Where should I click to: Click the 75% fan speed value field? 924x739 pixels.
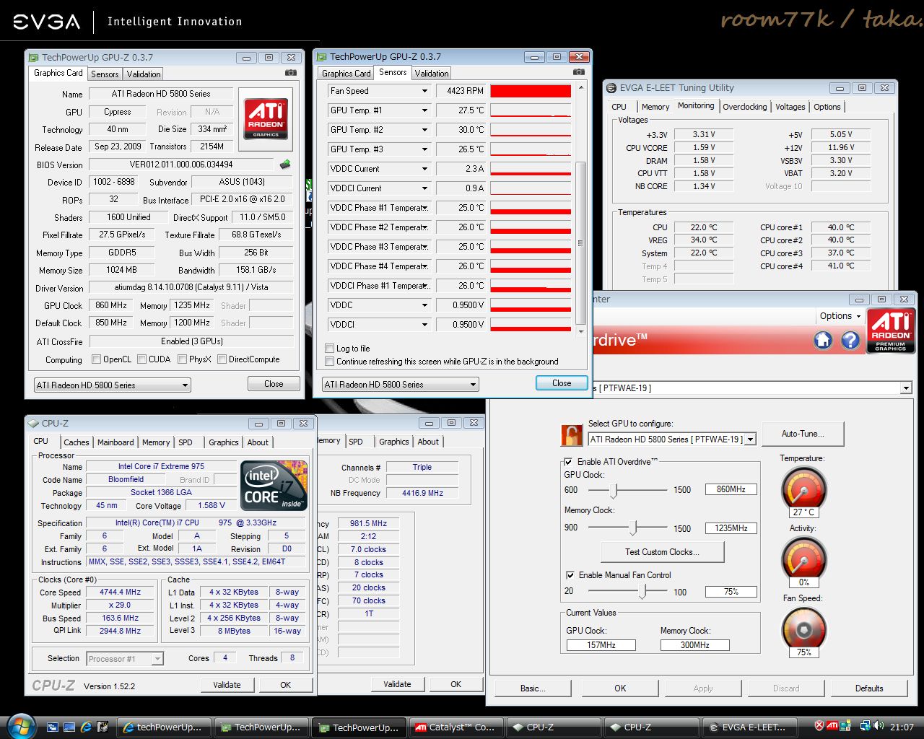tap(731, 592)
